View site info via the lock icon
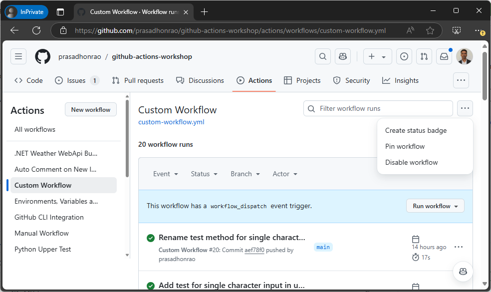 tap(63, 30)
